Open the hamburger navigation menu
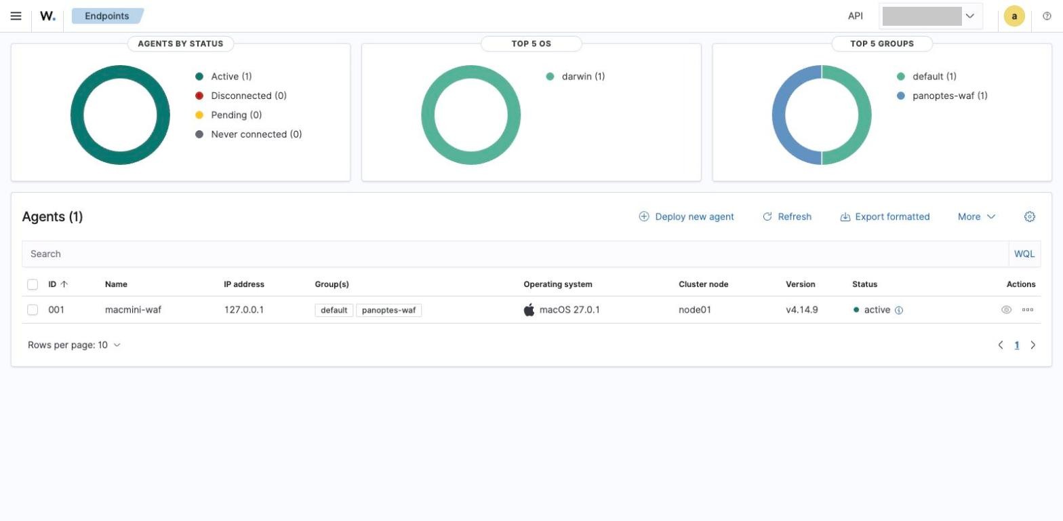 click(x=16, y=16)
